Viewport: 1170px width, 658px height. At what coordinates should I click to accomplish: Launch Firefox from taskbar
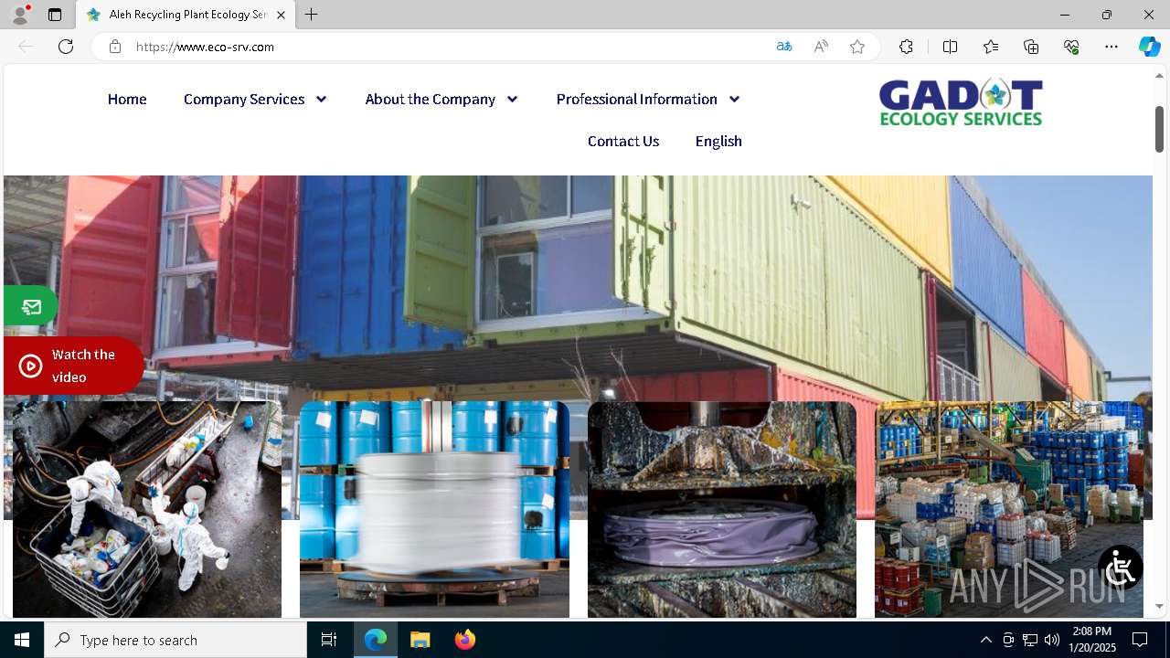click(x=464, y=640)
